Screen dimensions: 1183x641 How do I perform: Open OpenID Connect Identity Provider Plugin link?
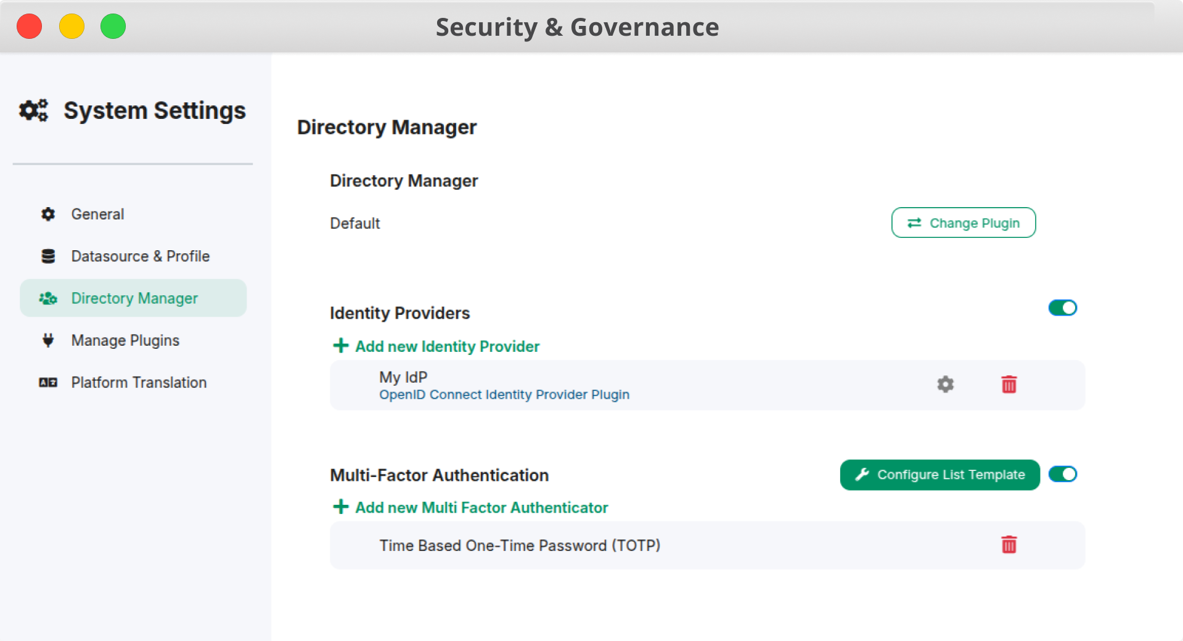[x=504, y=394]
